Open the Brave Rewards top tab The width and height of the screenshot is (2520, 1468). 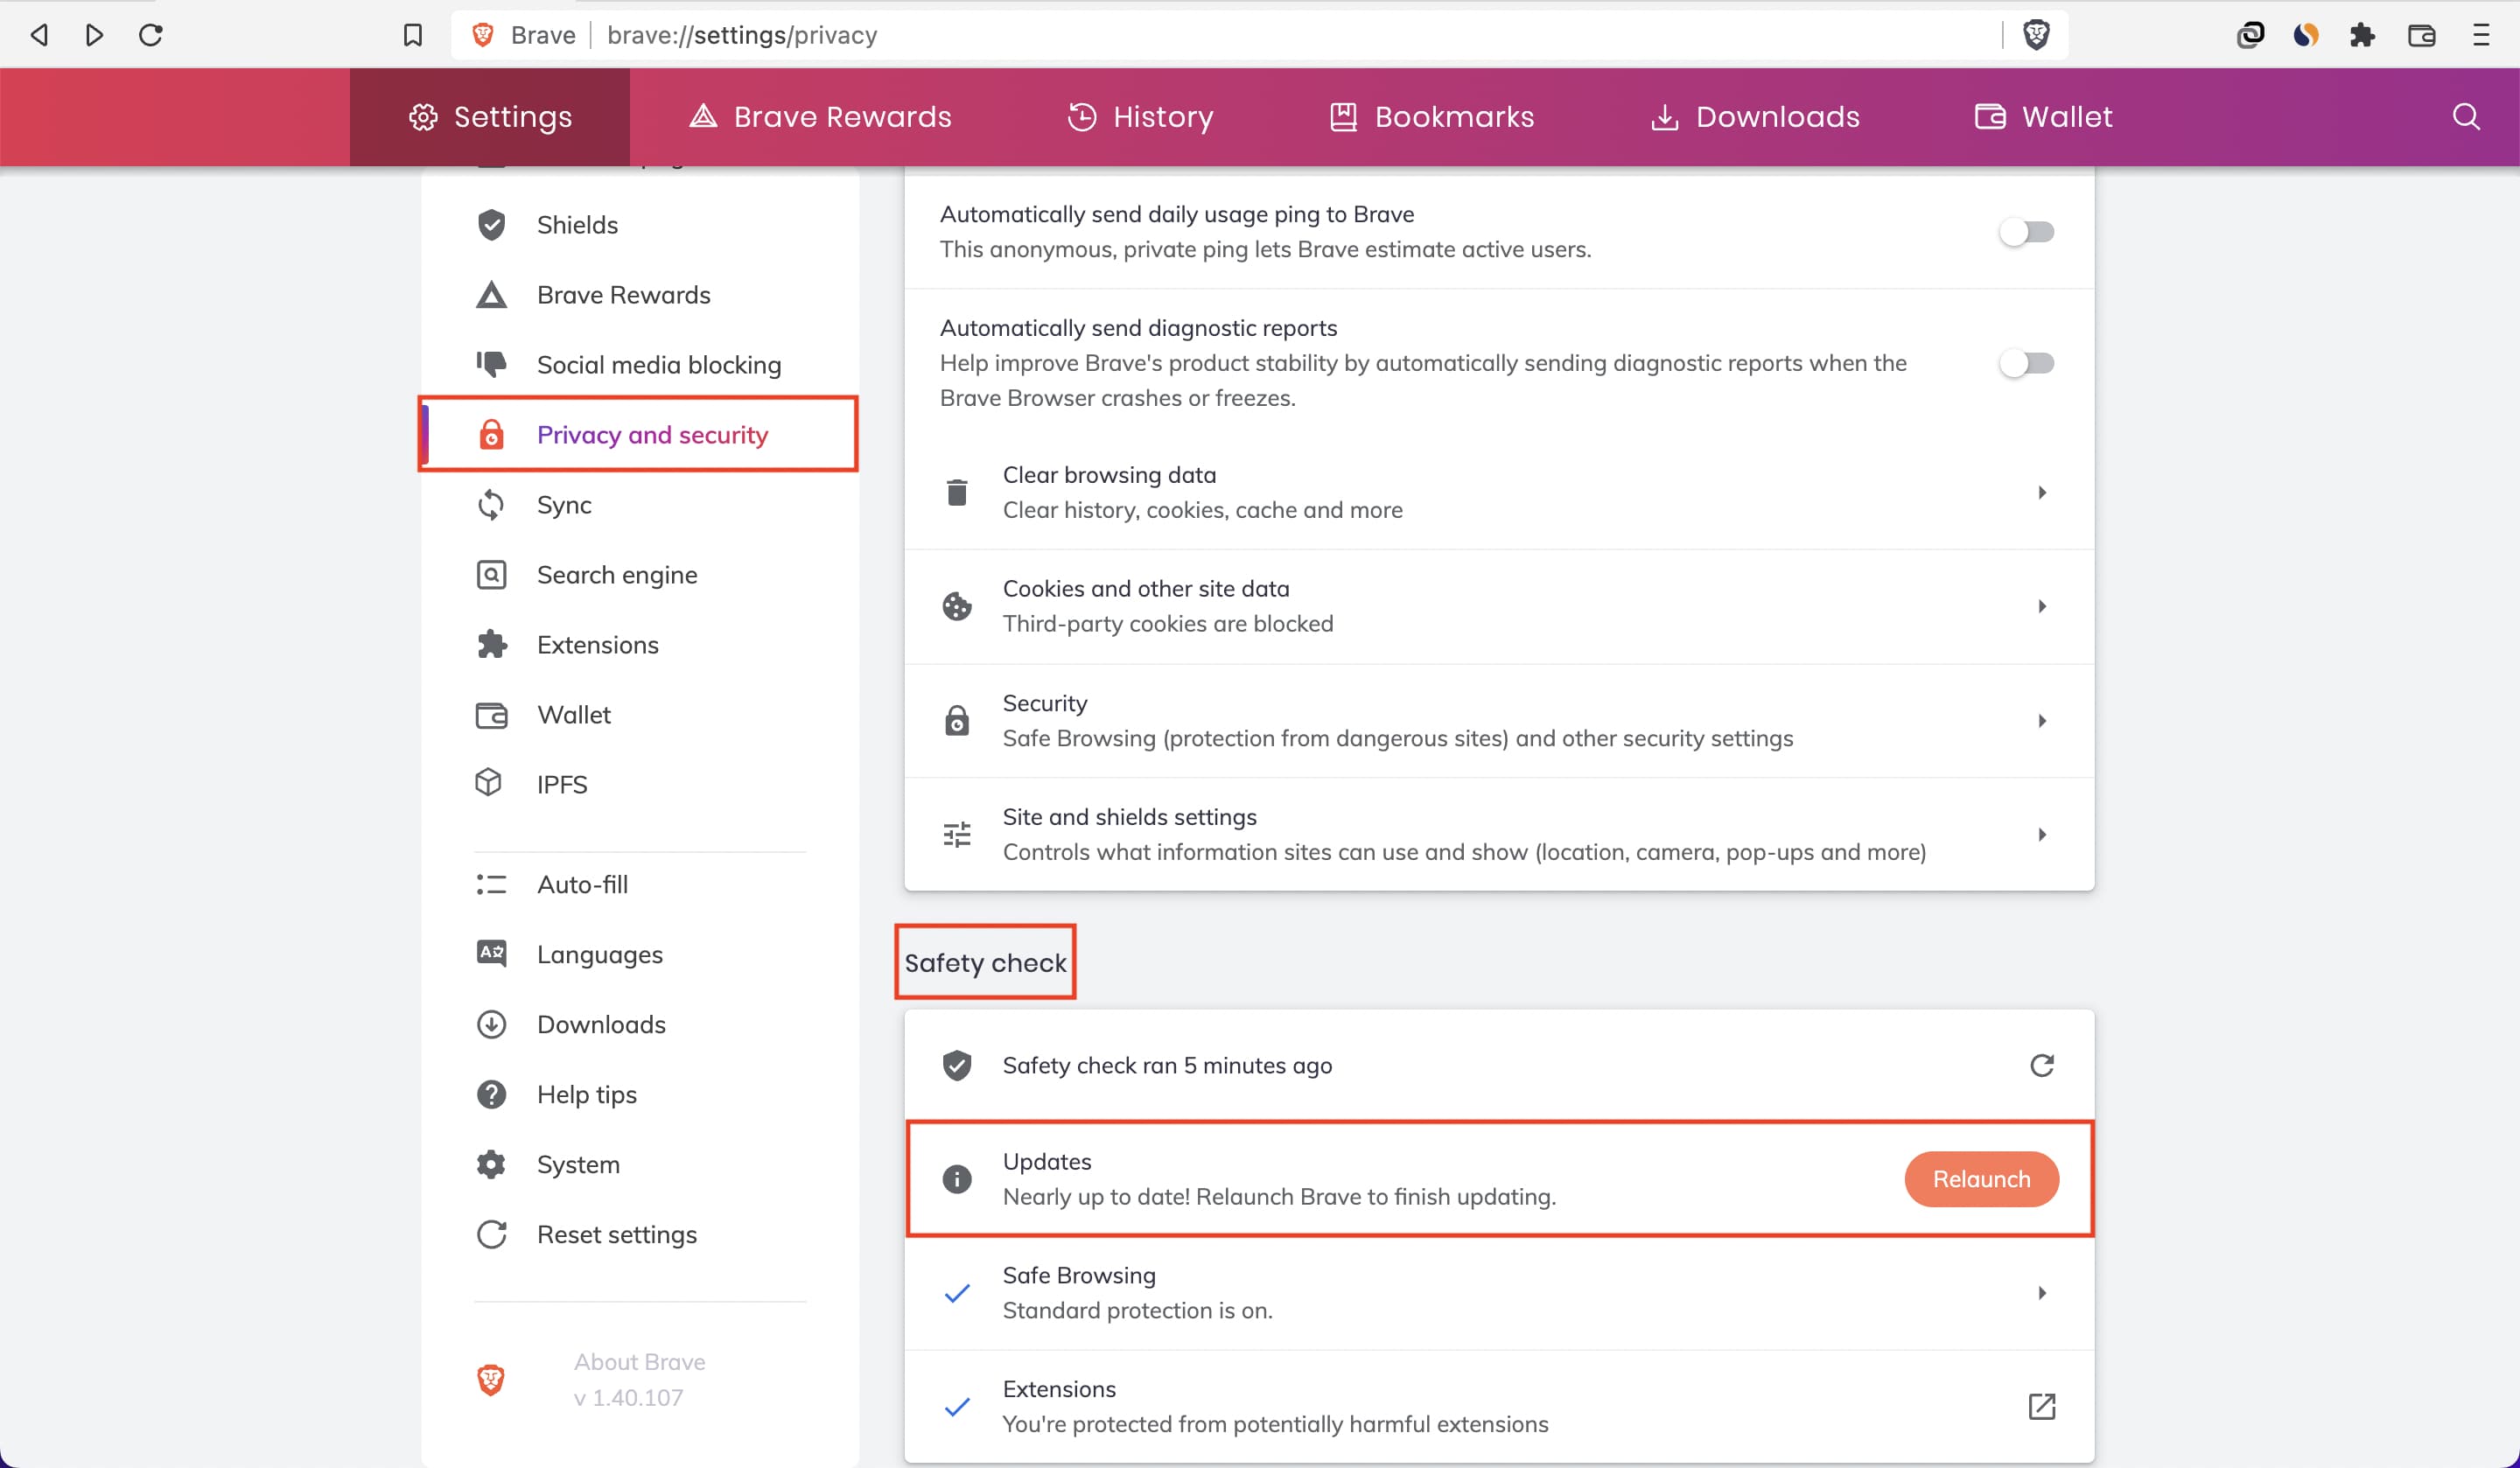tap(820, 117)
